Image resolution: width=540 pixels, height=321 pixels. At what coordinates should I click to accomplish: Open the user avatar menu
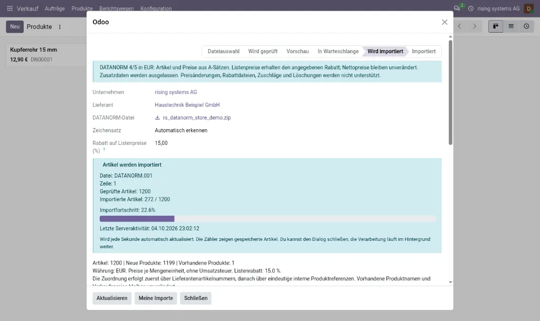[528, 8]
